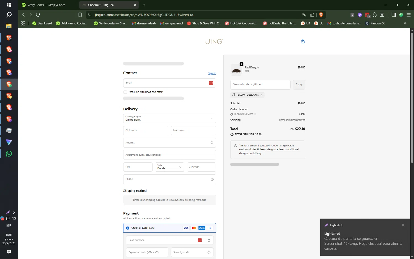This screenshot has height=259, width=414.
Task: Click the First name field
Action: pos(146,130)
